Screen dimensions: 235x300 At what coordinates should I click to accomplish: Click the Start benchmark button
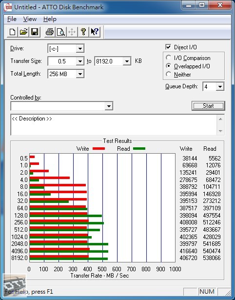[x=208, y=106]
